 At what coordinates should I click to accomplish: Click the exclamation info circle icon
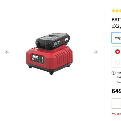click(x=113, y=73)
